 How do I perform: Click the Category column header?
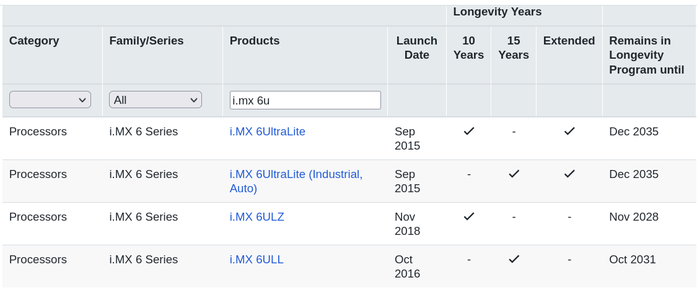(34, 41)
